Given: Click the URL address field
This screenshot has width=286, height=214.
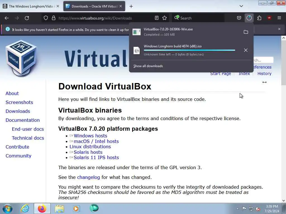Looking at the screenshot, I should [x=105, y=18].
